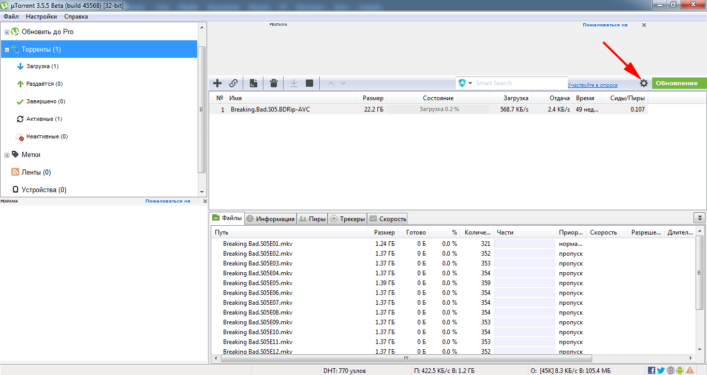Click the green Обновление button

(679, 83)
